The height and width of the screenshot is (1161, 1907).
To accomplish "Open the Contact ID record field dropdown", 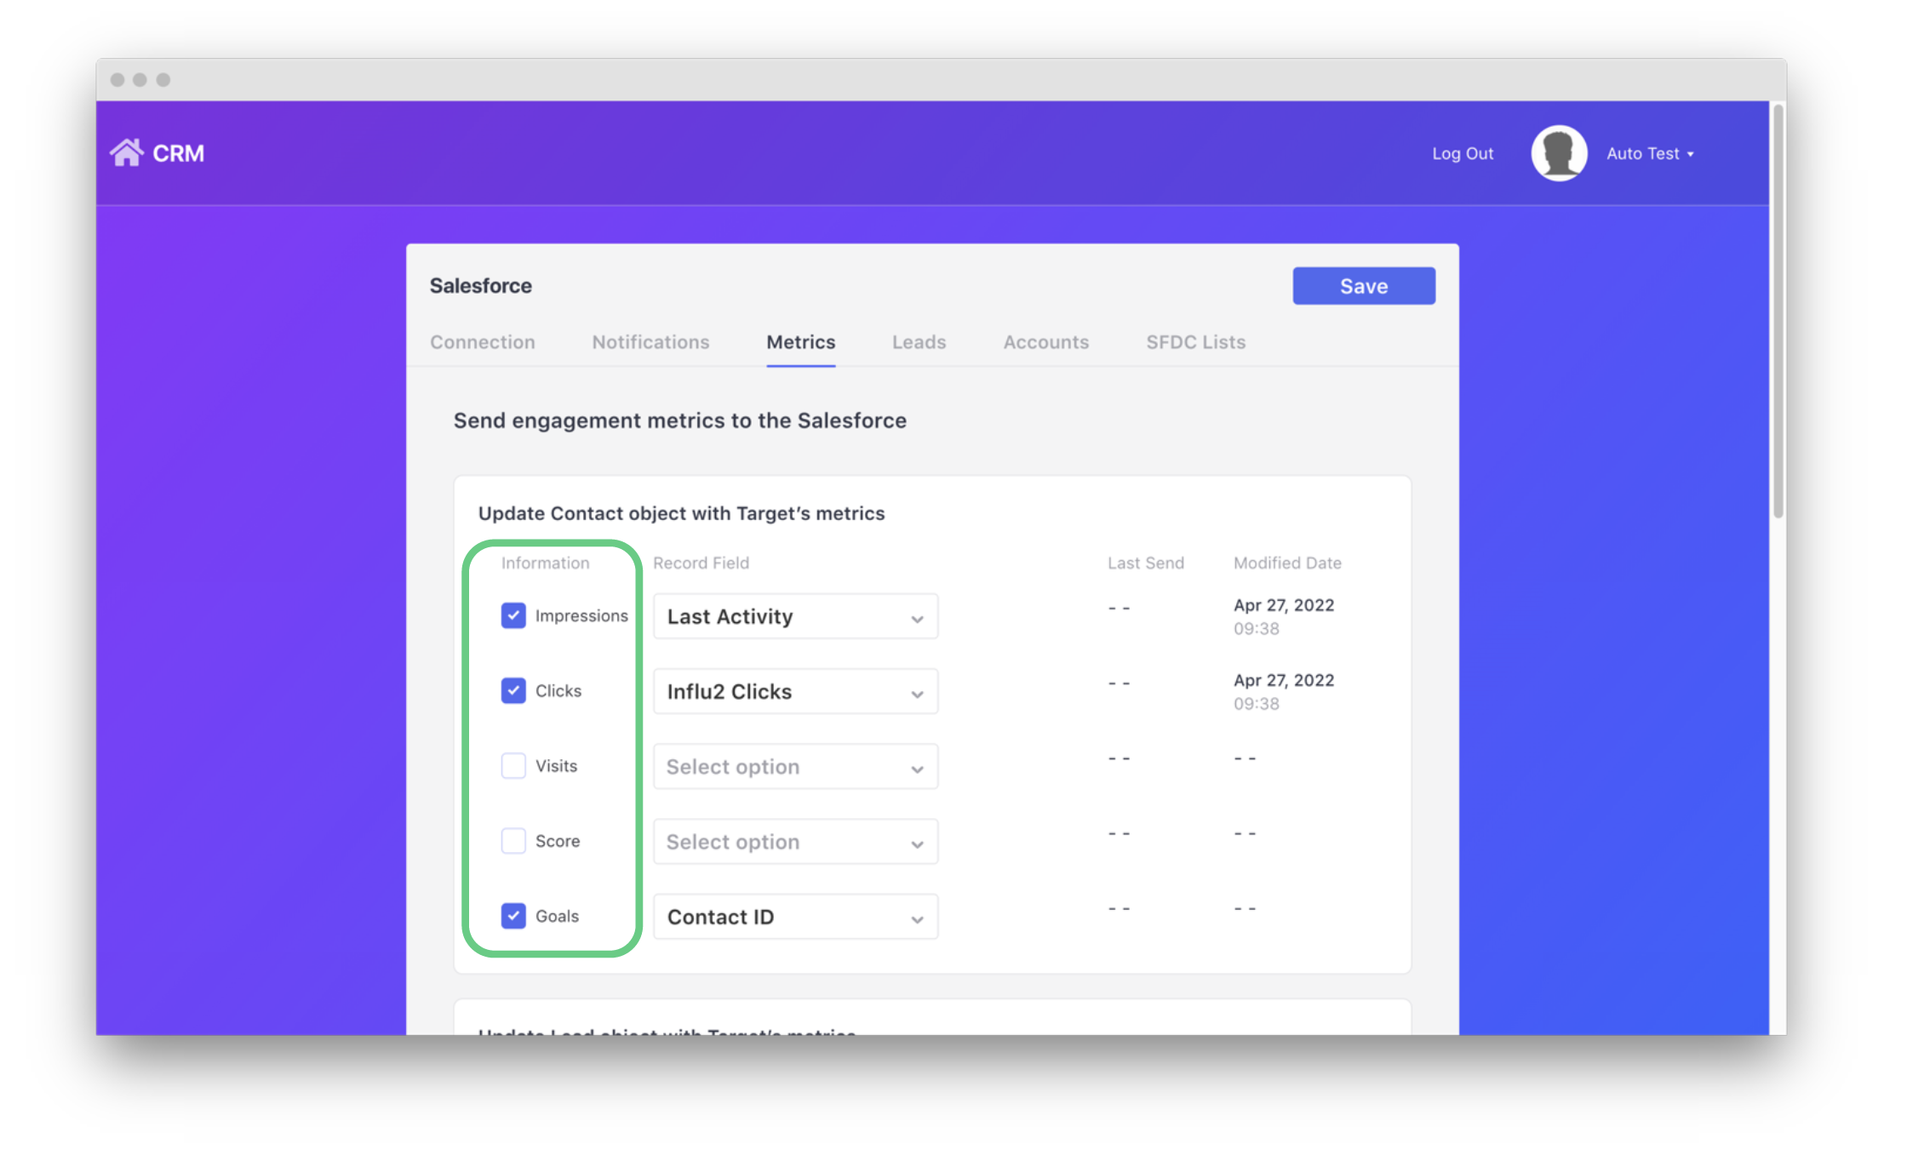I will pyautogui.click(x=795, y=917).
